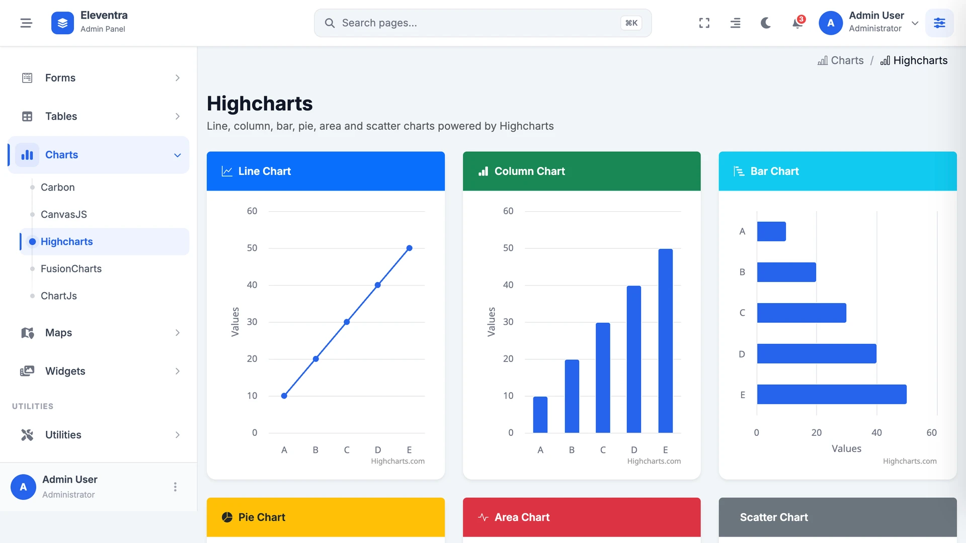Go to Charts via the breadcrumb
The height and width of the screenshot is (543, 966).
point(847,61)
